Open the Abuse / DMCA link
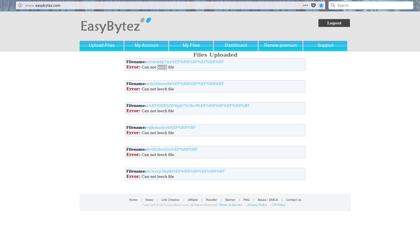 click(x=268, y=200)
